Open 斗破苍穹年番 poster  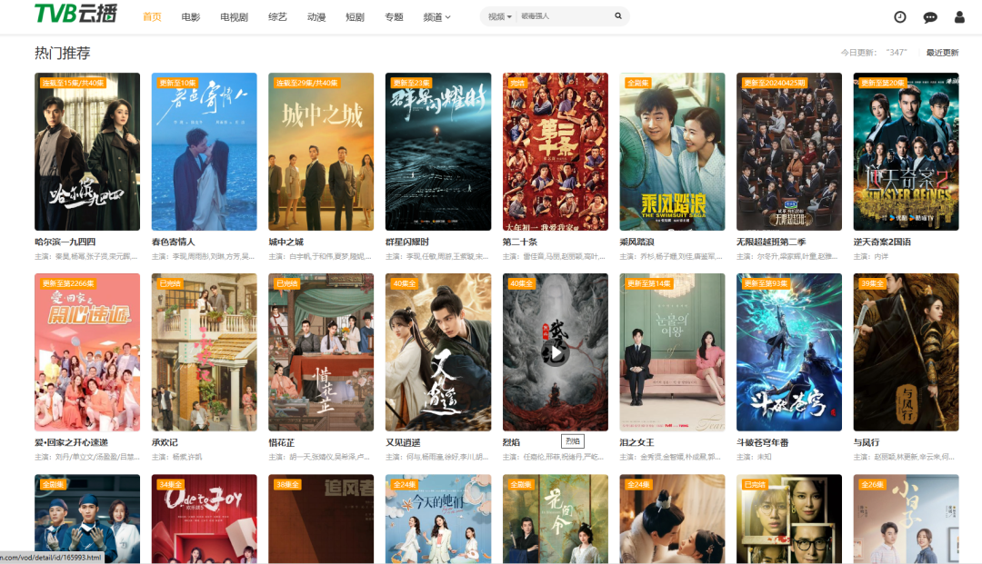789,352
